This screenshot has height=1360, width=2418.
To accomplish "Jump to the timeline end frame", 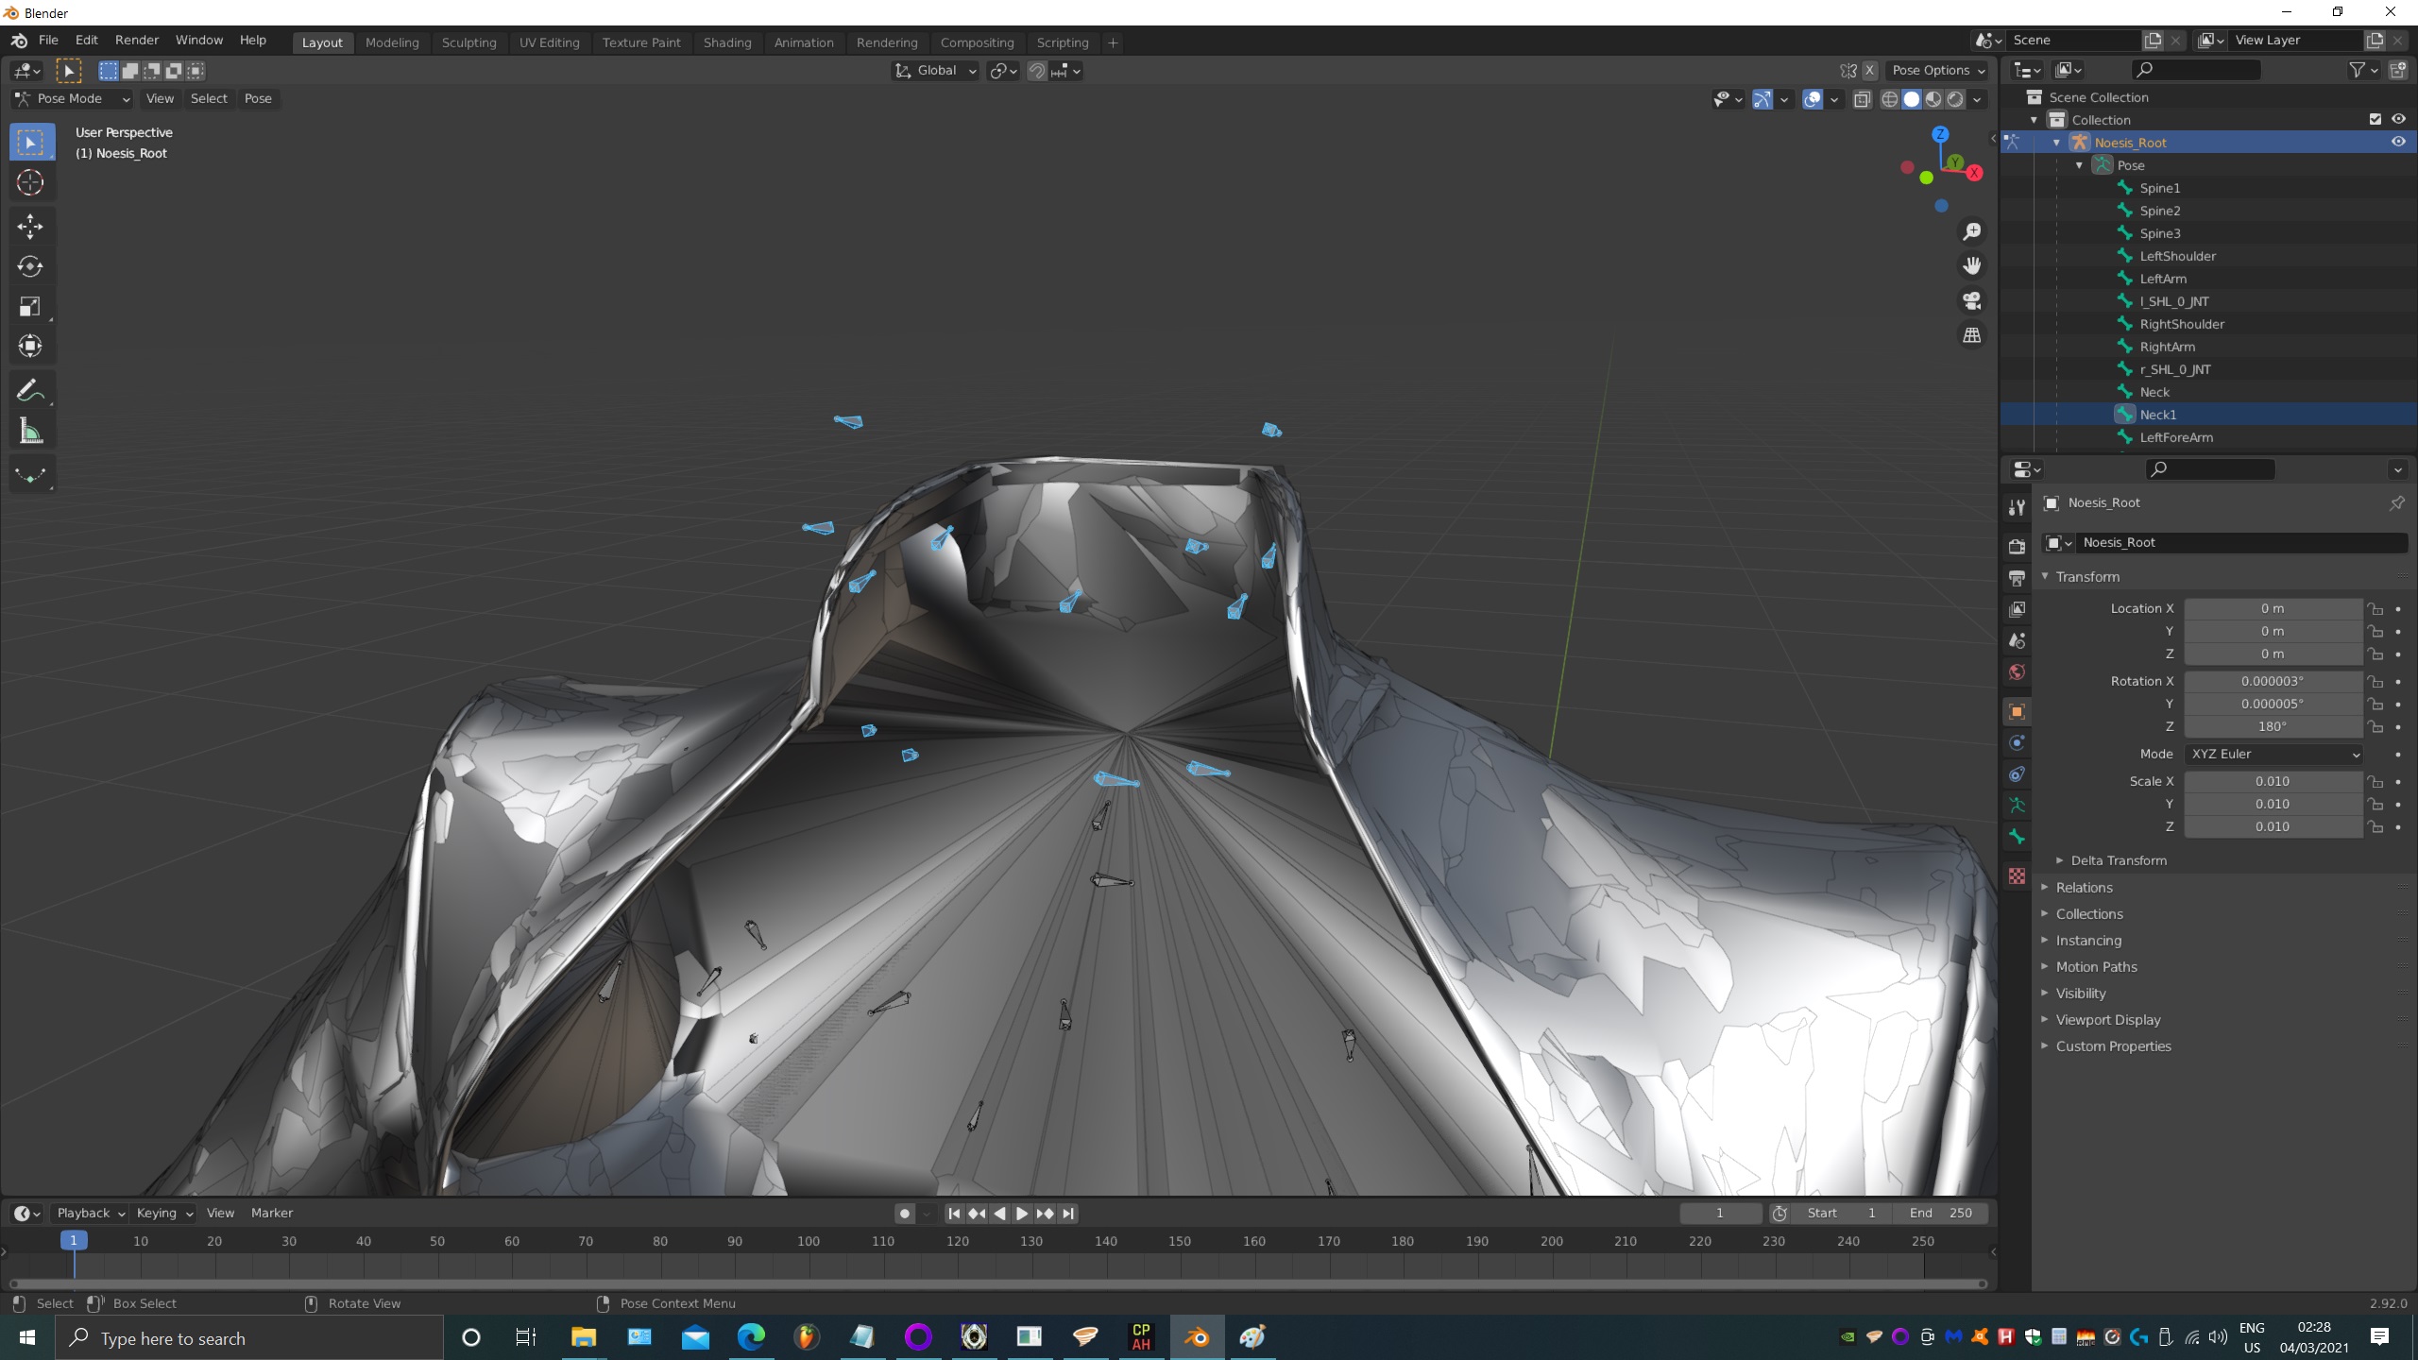I will (x=1068, y=1214).
